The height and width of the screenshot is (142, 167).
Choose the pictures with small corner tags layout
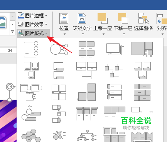click(115, 70)
